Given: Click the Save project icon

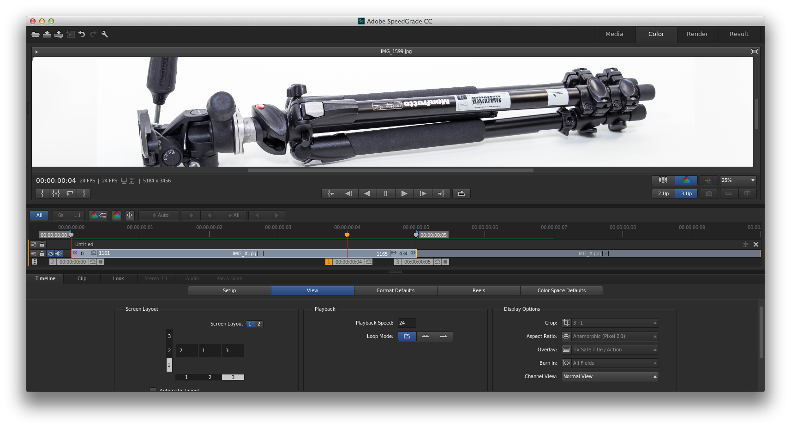Looking at the screenshot, I should point(47,34).
